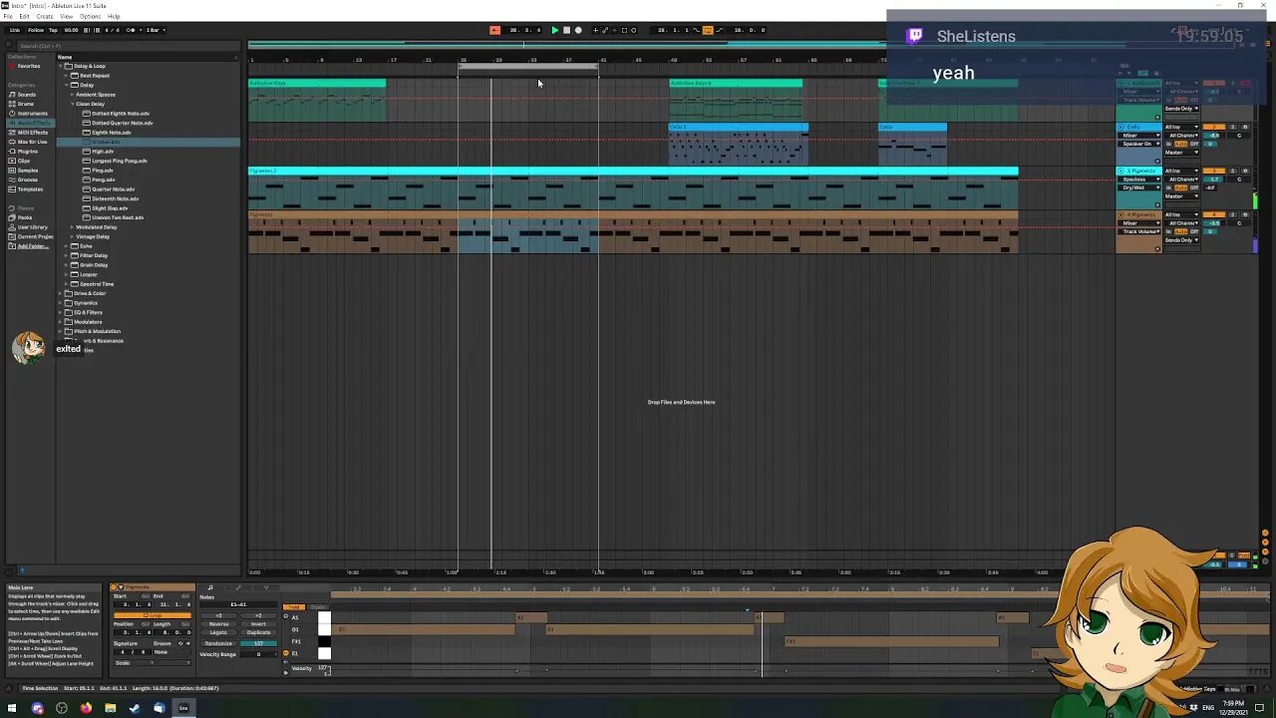Screen dimensions: 1276x718
Task: Click the Reverse notes button
Action: click(x=219, y=624)
